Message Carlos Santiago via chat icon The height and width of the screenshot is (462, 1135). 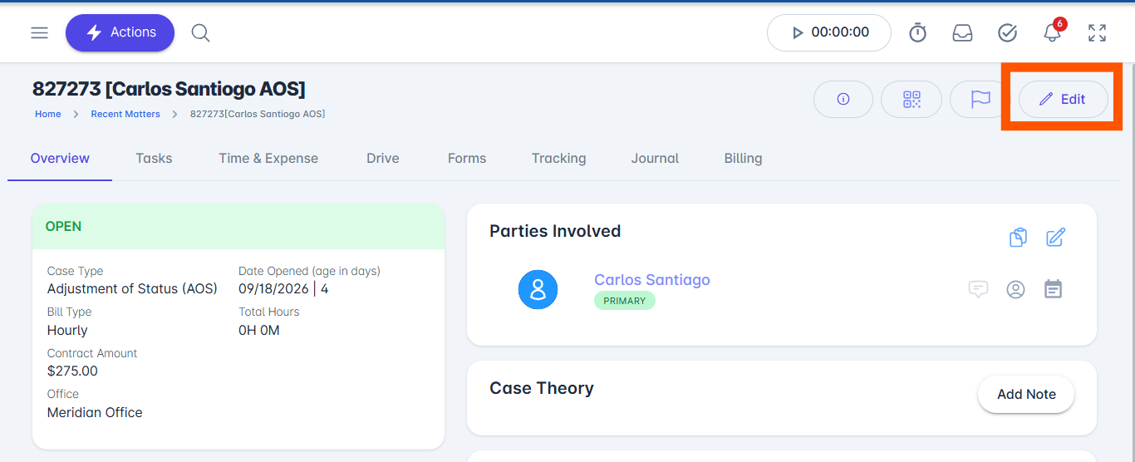[x=978, y=289]
